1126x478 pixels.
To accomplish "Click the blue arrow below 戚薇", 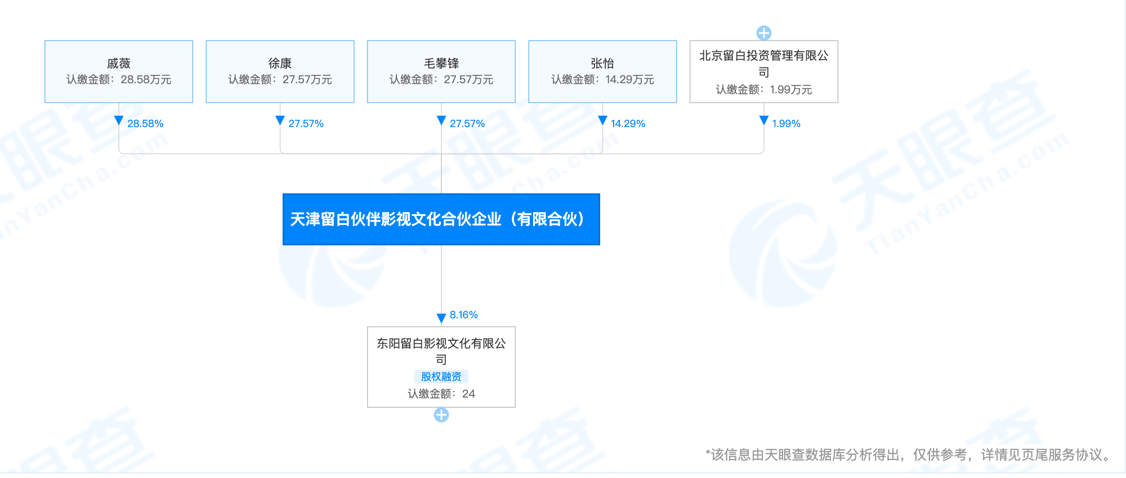I will [119, 120].
